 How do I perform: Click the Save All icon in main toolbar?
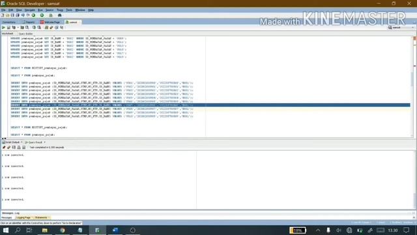pyautogui.click(x=18, y=15)
